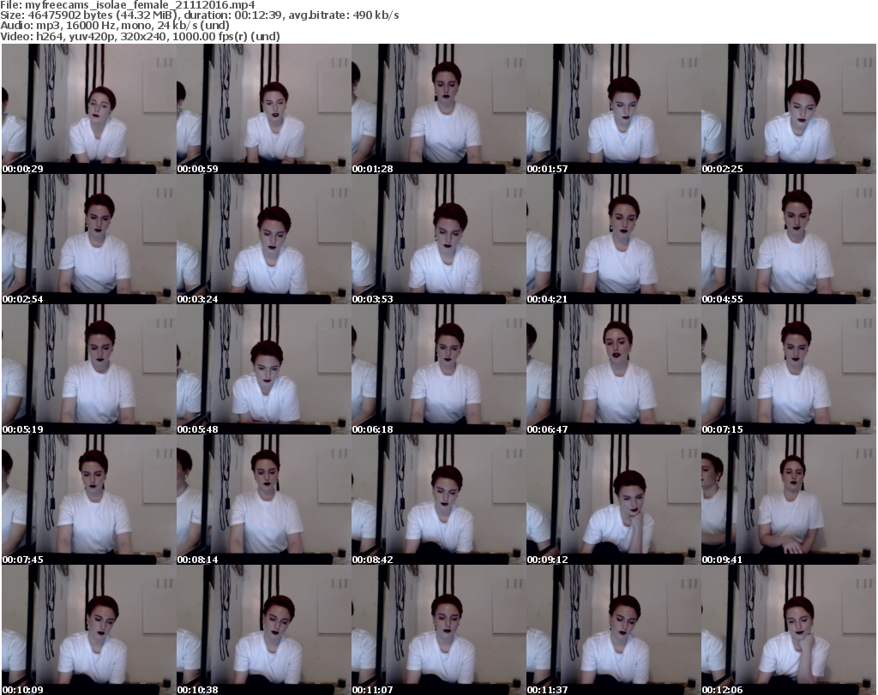Select the thumbnail timestamped 00:10:09
This screenshot has height=695, width=878.
point(89,630)
